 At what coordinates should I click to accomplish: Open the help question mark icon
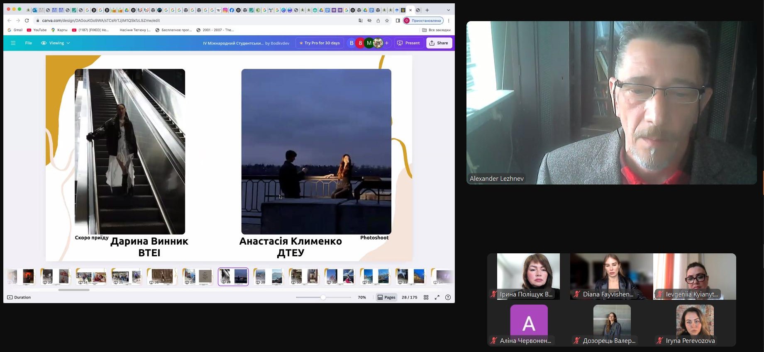pyautogui.click(x=448, y=297)
